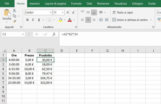Open Copy options dropdown arrow

click(19, 16)
